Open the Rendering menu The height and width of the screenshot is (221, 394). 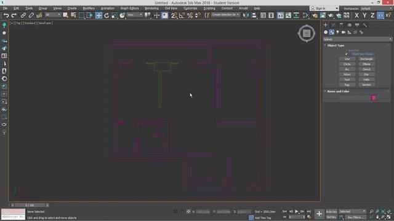click(152, 8)
